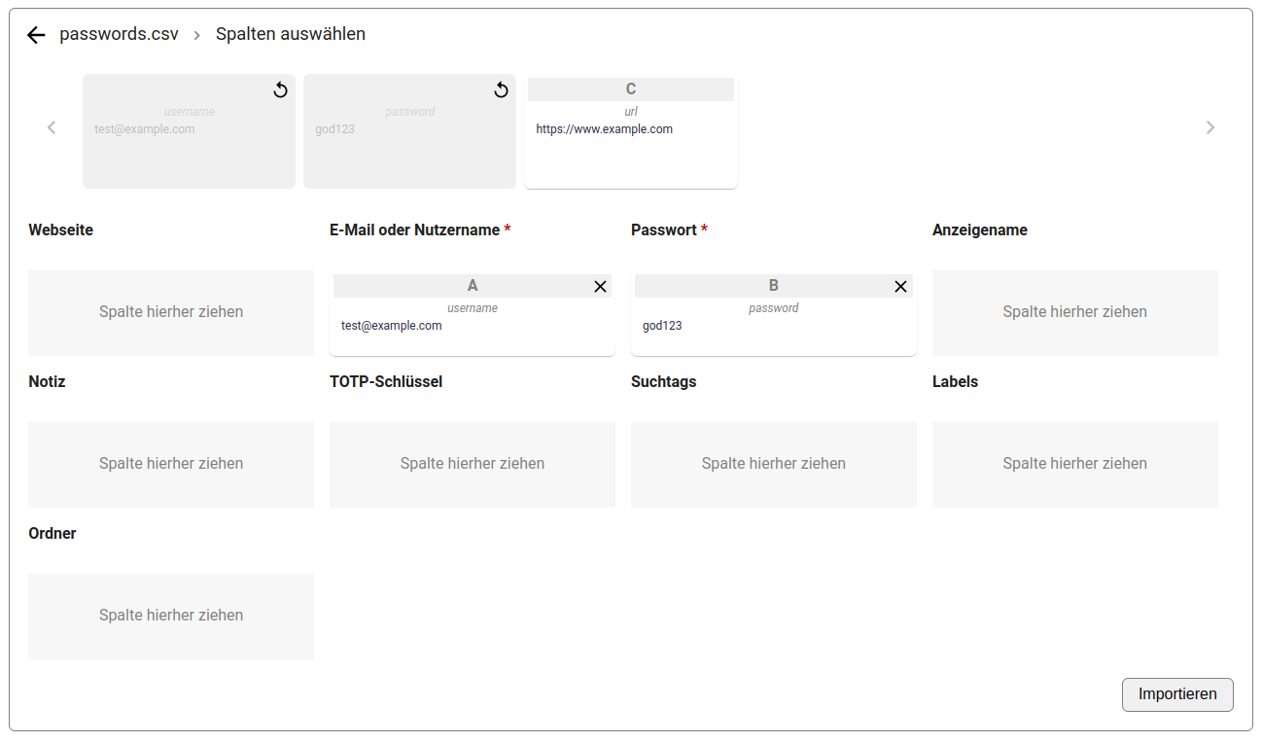Image resolution: width=1262 pixels, height=743 pixels.
Task: Go to passwords.csv breadcrumb
Action: pyautogui.click(x=119, y=34)
